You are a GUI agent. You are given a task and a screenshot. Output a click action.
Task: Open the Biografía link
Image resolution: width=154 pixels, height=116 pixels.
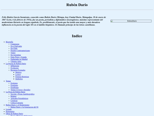pyautogui.click(x=9, y=42)
